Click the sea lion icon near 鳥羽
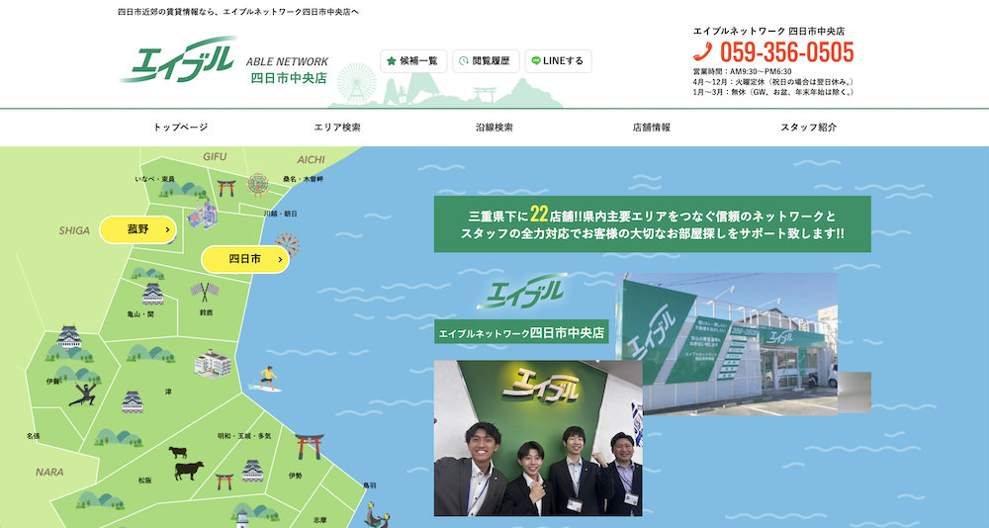 coord(377,516)
